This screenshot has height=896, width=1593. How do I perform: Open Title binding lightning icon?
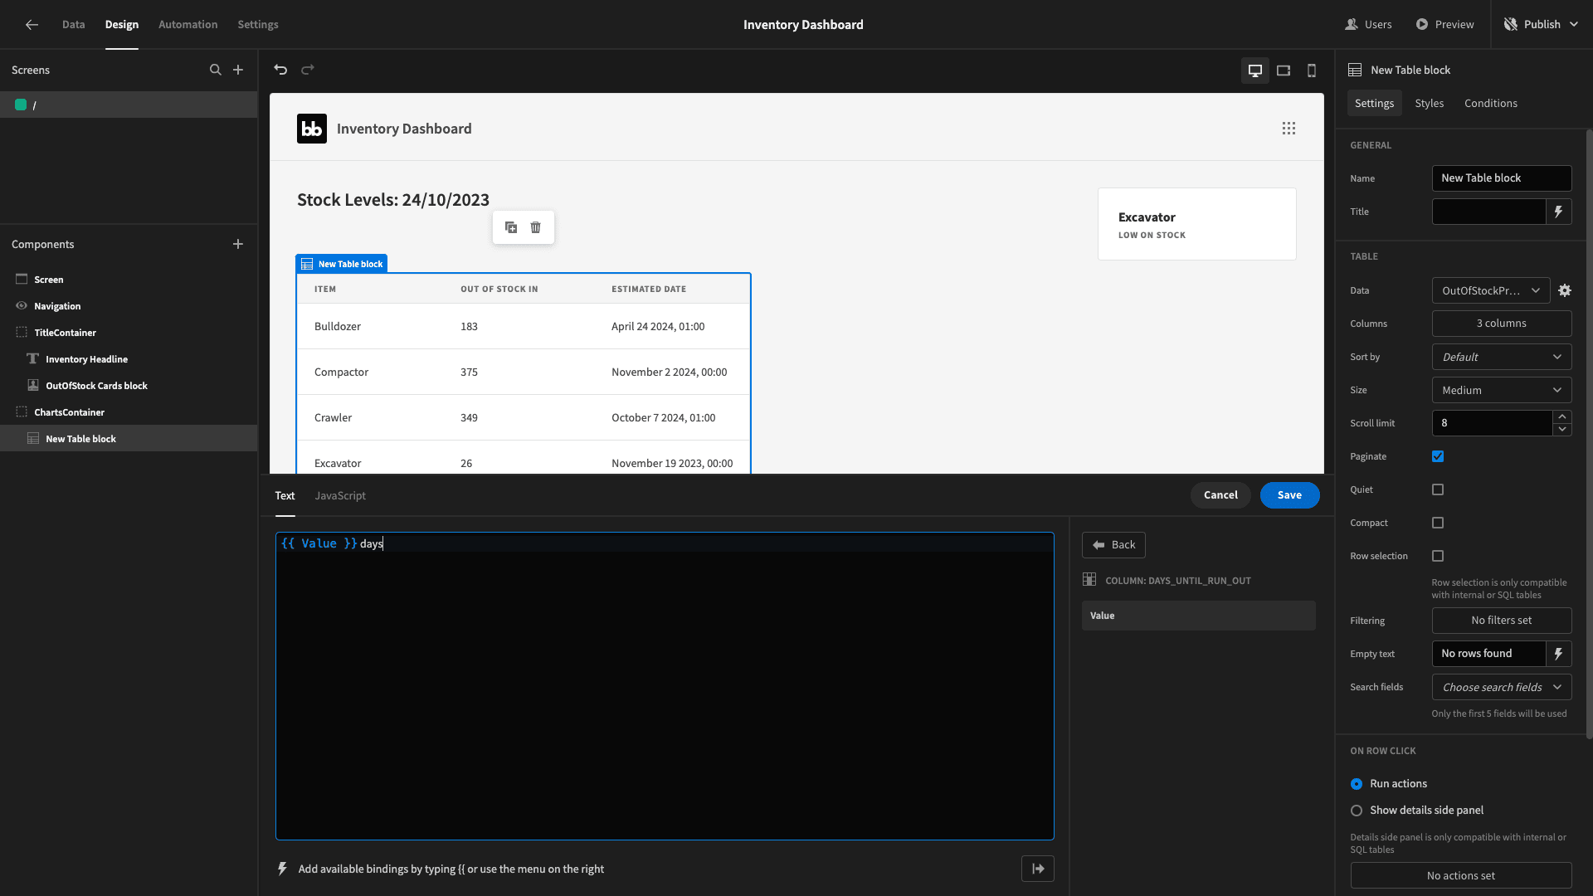coord(1558,212)
